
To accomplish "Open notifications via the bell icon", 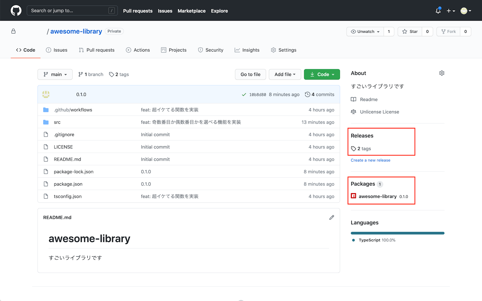I will coord(438,11).
